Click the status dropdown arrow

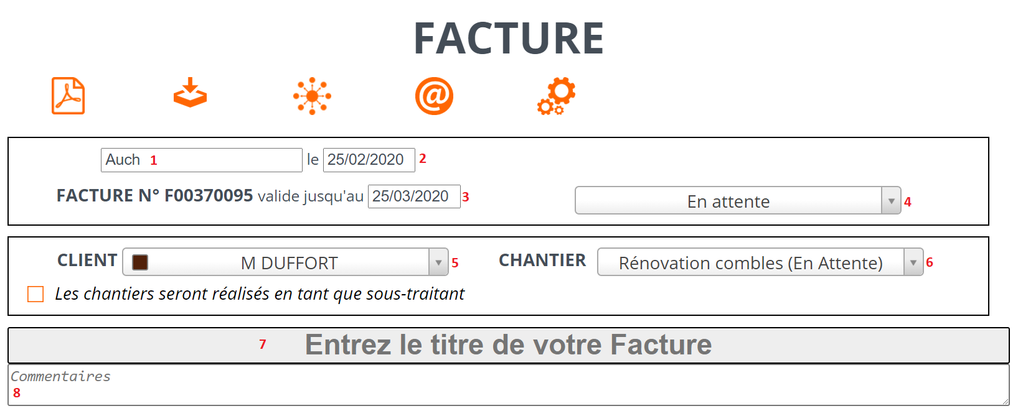[891, 201]
